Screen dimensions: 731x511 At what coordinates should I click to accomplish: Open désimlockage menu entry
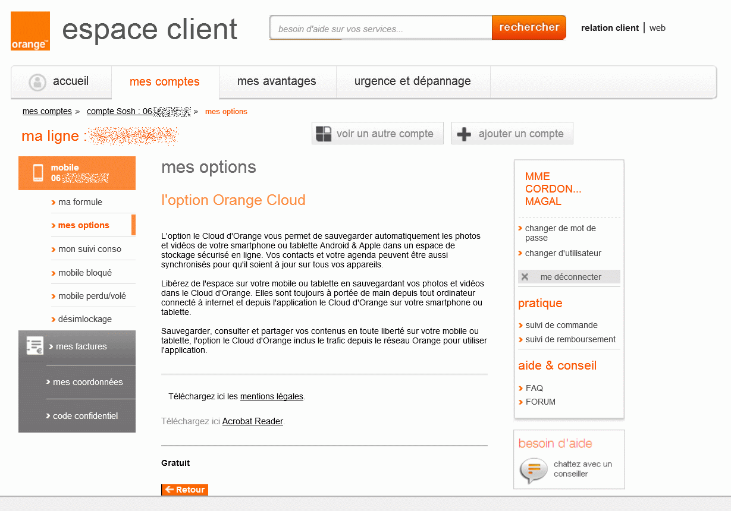[85, 319]
